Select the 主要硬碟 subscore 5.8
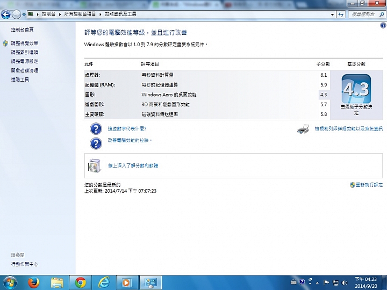Screen dimensions: 387x290 point(324,114)
